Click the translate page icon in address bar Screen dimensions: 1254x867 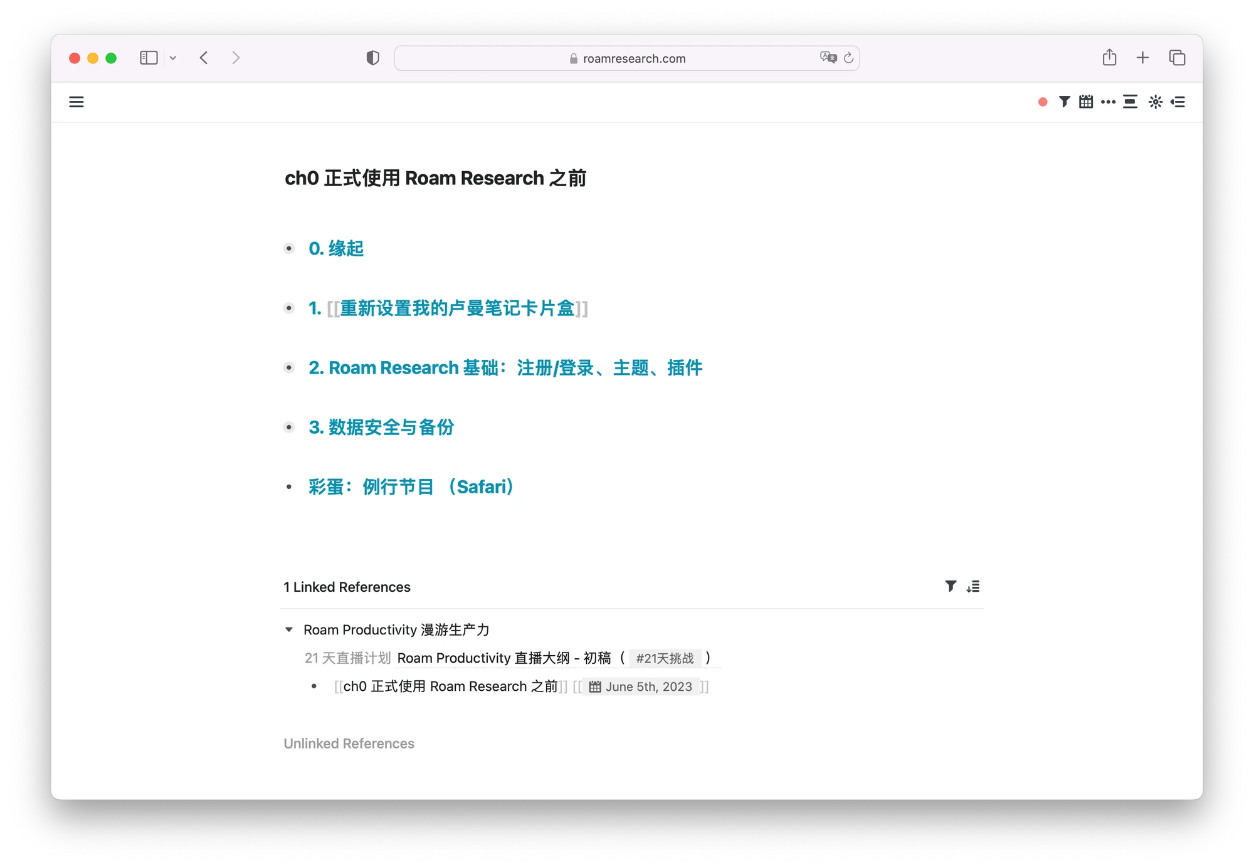(x=828, y=58)
